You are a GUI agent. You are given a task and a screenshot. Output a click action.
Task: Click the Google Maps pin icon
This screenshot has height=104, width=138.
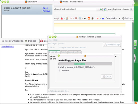tap(76, 18)
